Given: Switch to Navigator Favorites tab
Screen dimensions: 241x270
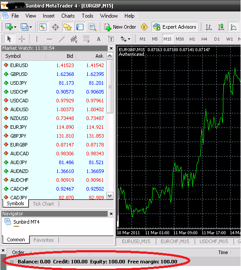Looking at the screenshot, I should (44, 240).
